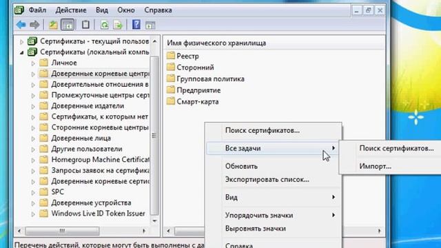This screenshot has height=248, width=441.
Task: Open the Реестр folder icon
Action: click(x=170, y=55)
